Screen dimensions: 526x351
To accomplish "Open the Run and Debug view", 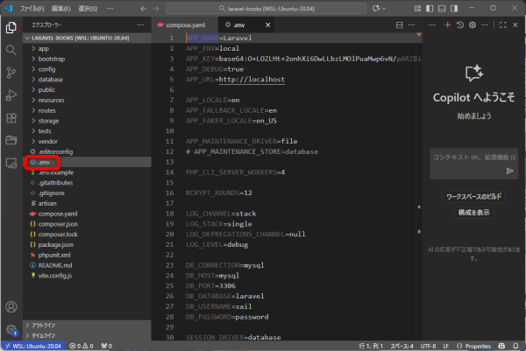I will pyautogui.click(x=11, y=95).
